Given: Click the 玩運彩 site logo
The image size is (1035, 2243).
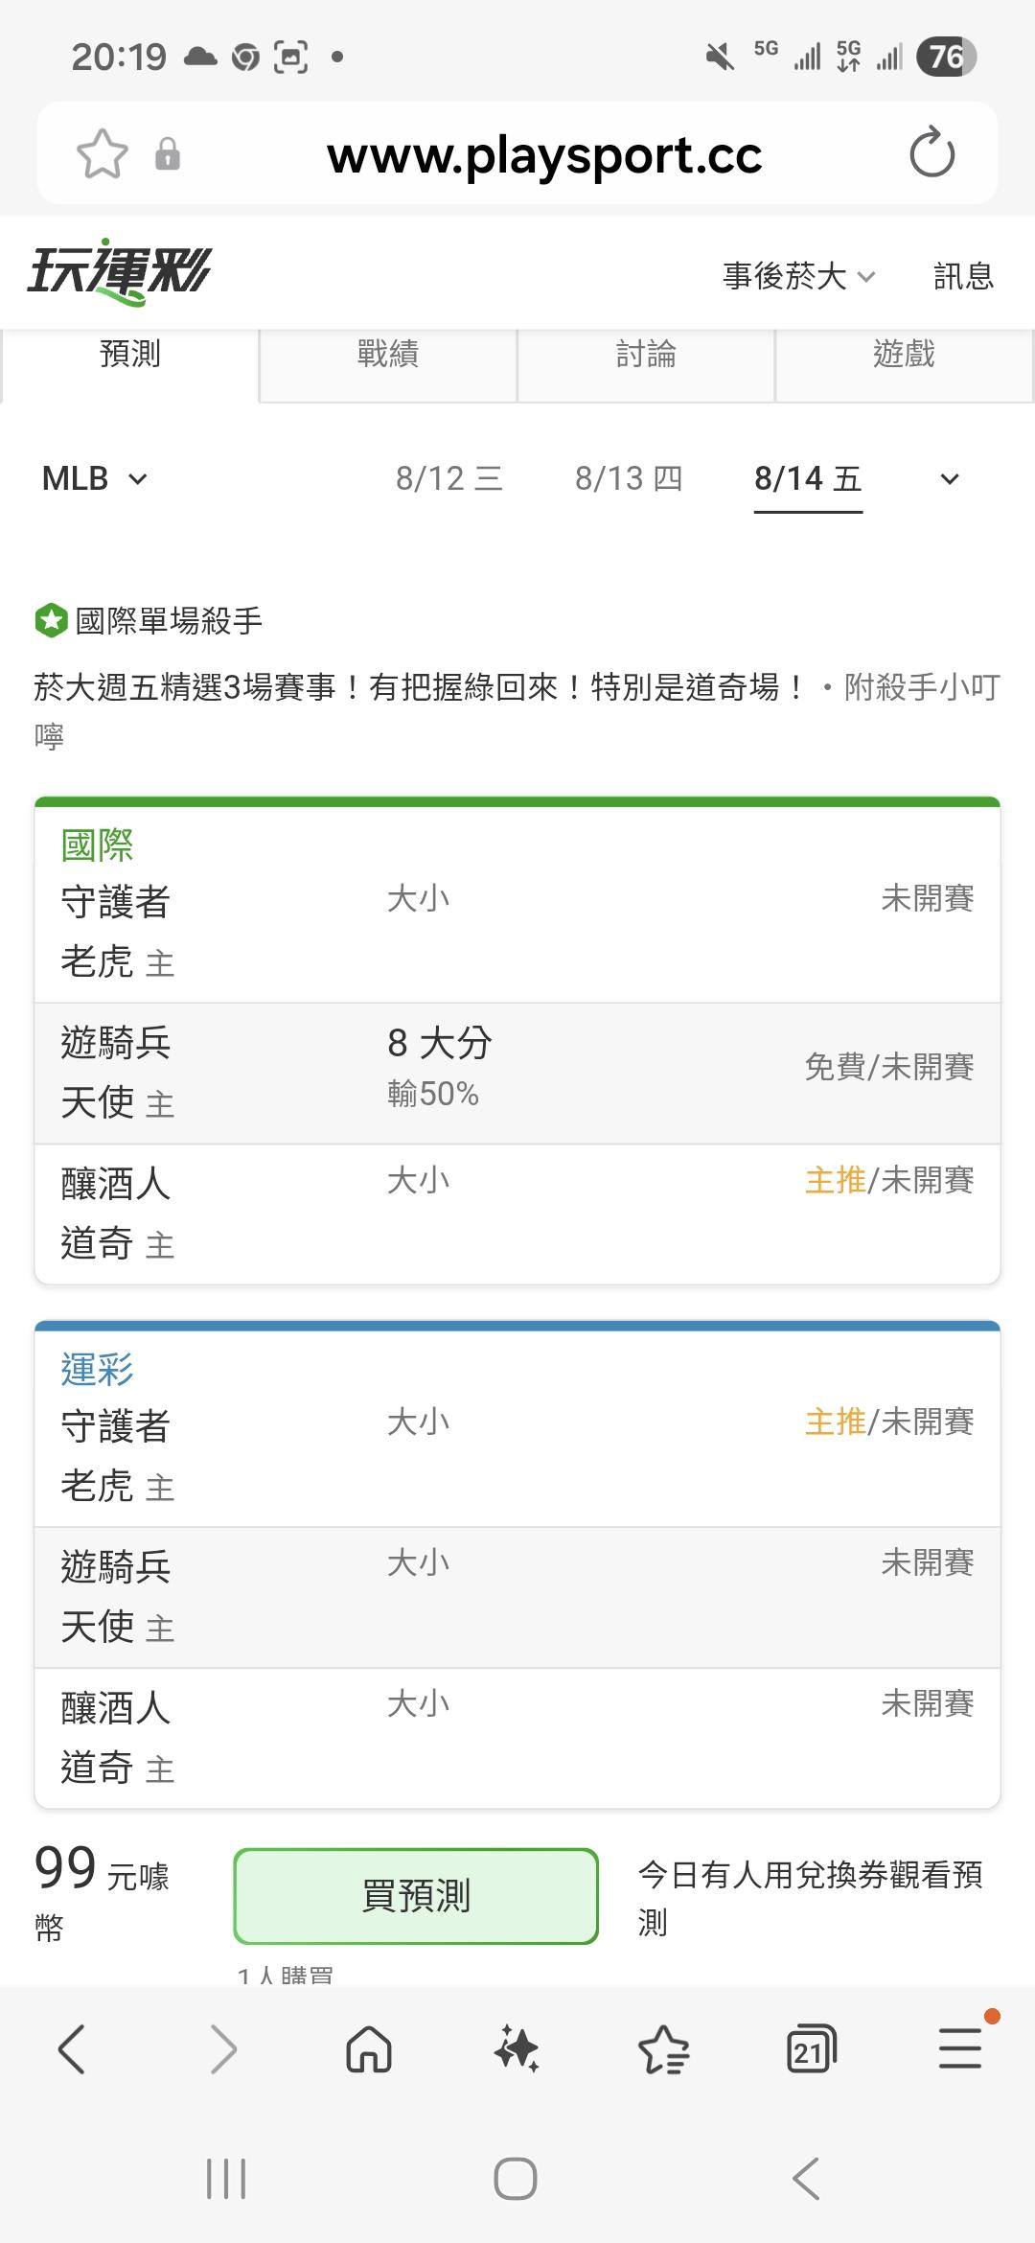Looking at the screenshot, I should pos(120,272).
